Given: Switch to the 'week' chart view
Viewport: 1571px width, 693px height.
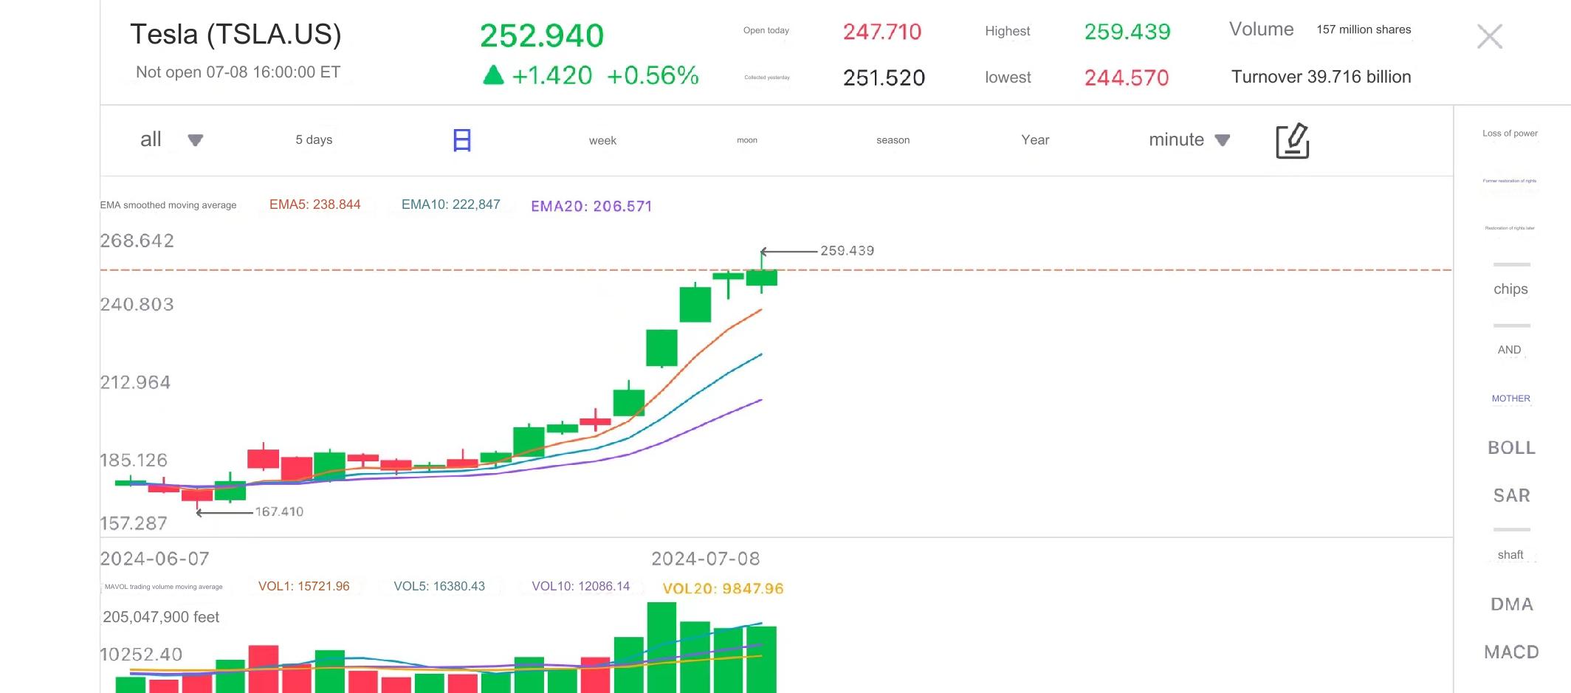Looking at the screenshot, I should coord(602,140).
